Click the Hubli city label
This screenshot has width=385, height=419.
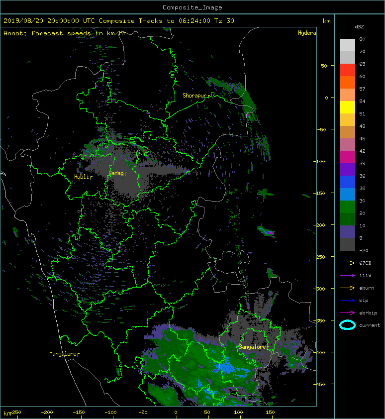pos(82,177)
